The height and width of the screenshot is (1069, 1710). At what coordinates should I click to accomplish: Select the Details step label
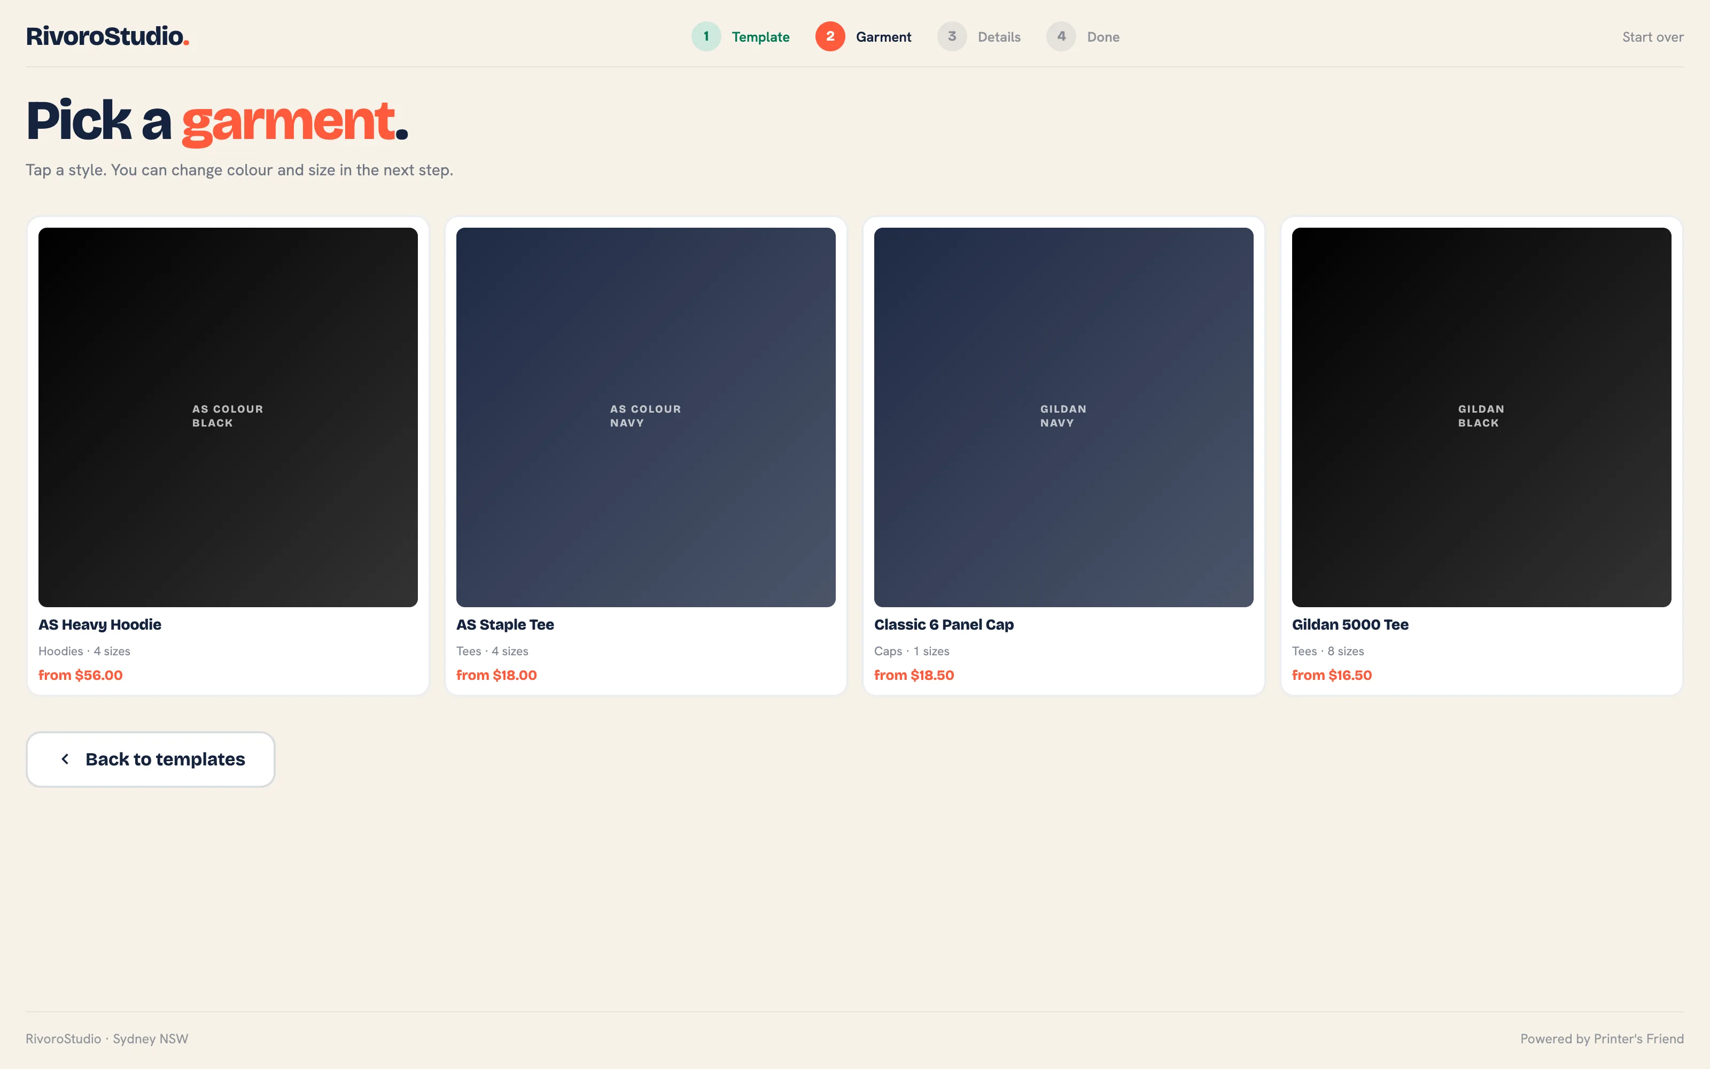click(x=999, y=37)
